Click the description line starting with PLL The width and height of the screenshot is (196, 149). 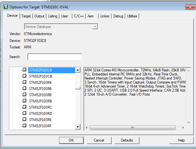click(x=131, y=74)
